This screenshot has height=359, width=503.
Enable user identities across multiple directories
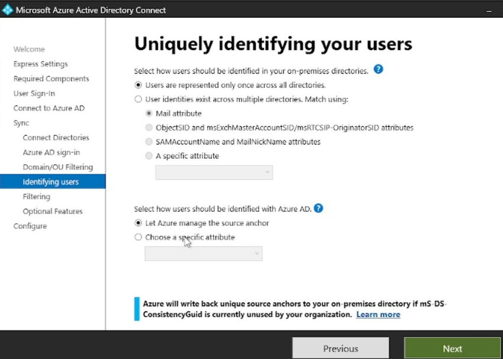137,99
